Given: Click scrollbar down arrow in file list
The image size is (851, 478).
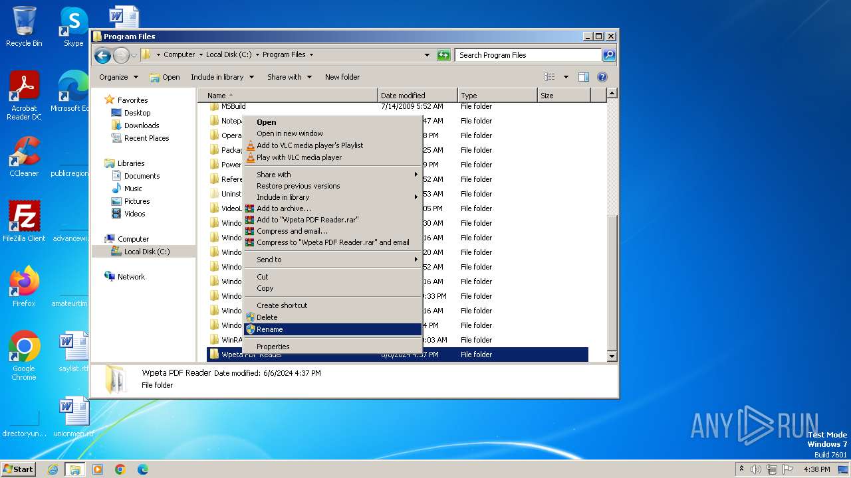Looking at the screenshot, I should 612,357.
